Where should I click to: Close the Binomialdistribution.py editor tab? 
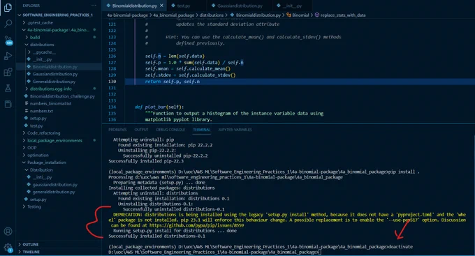click(x=162, y=6)
